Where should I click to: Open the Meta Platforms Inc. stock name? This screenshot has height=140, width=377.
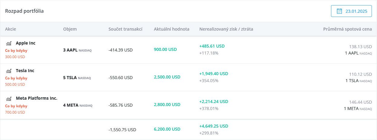(x=37, y=98)
